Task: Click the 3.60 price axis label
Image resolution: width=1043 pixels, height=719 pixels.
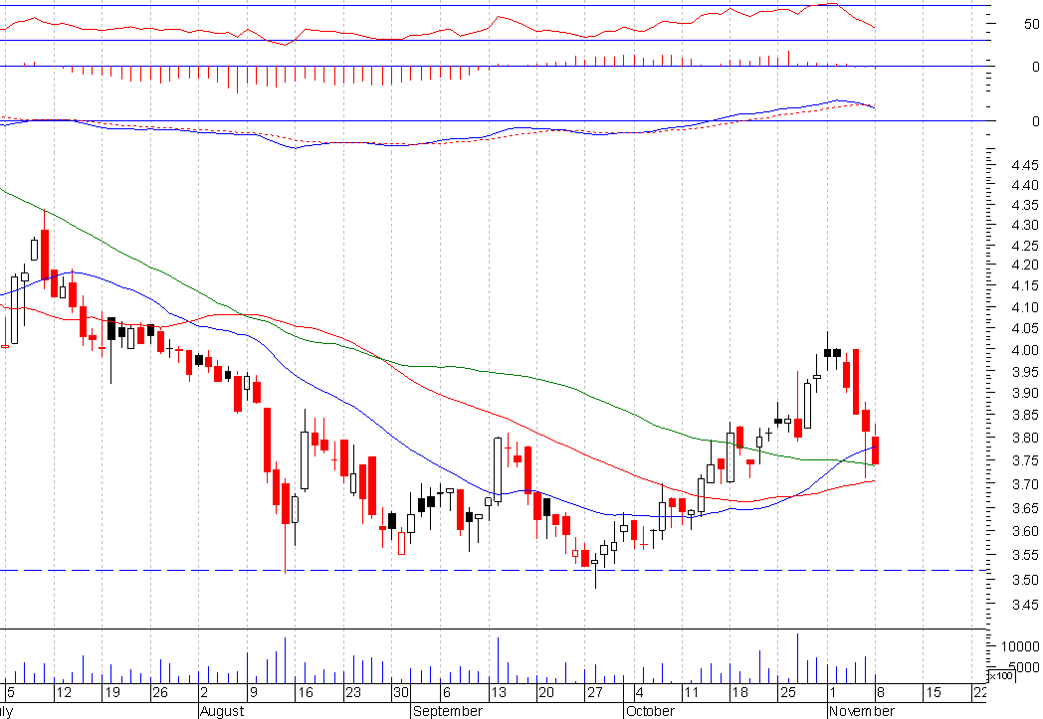Action: point(1024,531)
